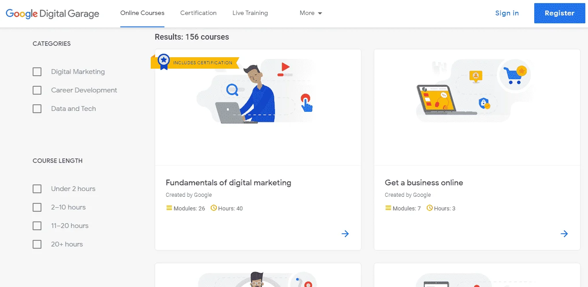Click the CATEGORIES heading
This screenshot has height=287, width=588.
[52, 44]
